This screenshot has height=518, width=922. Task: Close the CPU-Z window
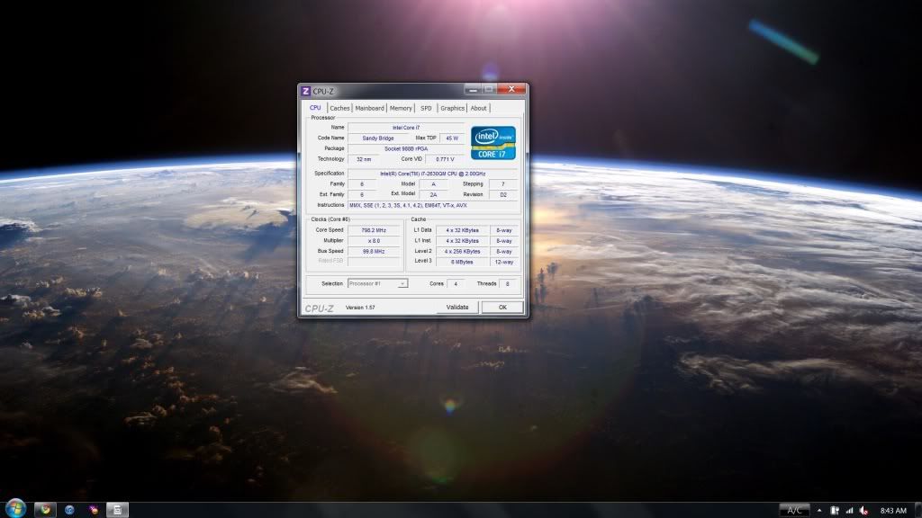click(x=511, y=89)
